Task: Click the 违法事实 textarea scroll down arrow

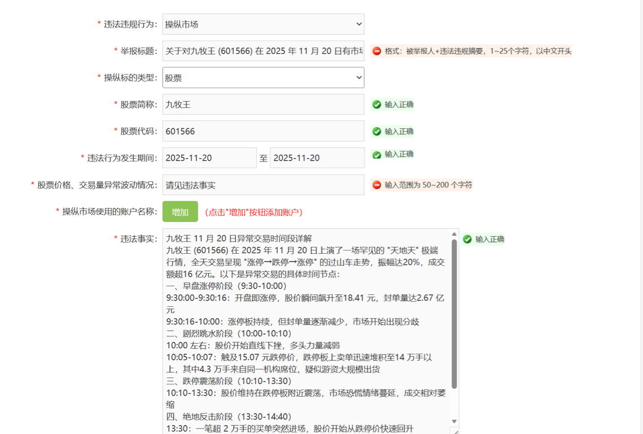Action: 454,421
